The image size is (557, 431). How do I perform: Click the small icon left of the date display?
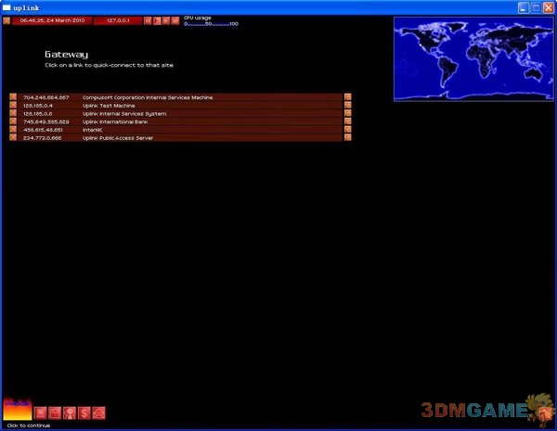click(x=7, y=20)
